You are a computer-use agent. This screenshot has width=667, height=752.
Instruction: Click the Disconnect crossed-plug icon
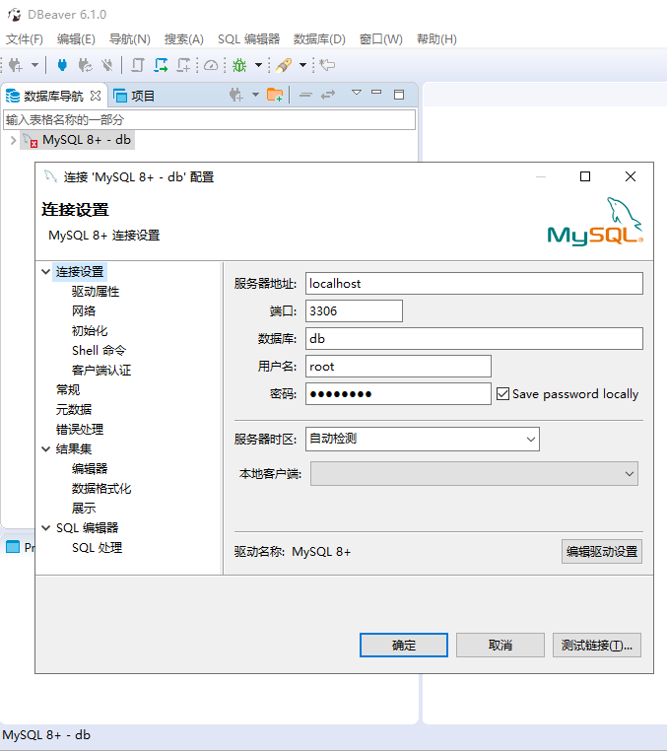coord(107,65)
